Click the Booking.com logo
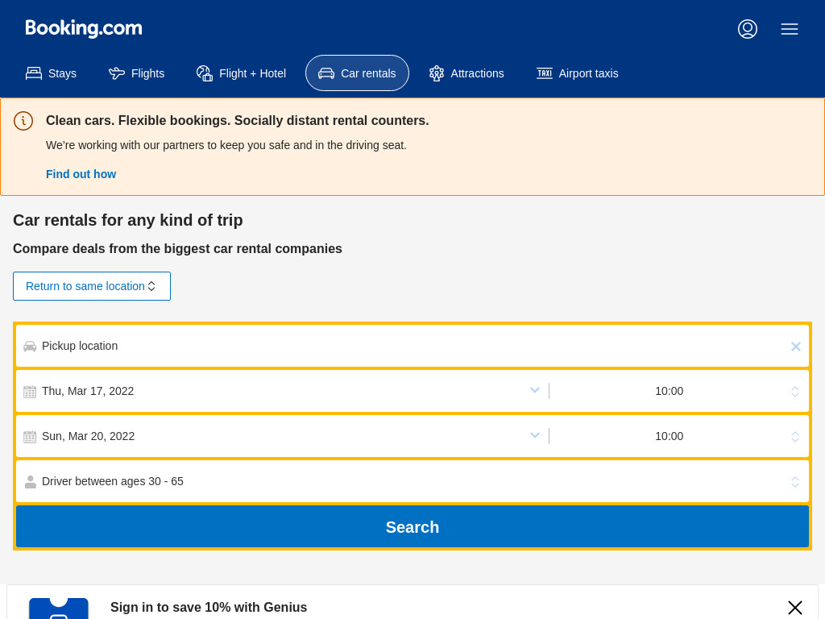The width and height of the screenshot is (825, 619). [84, 28]
